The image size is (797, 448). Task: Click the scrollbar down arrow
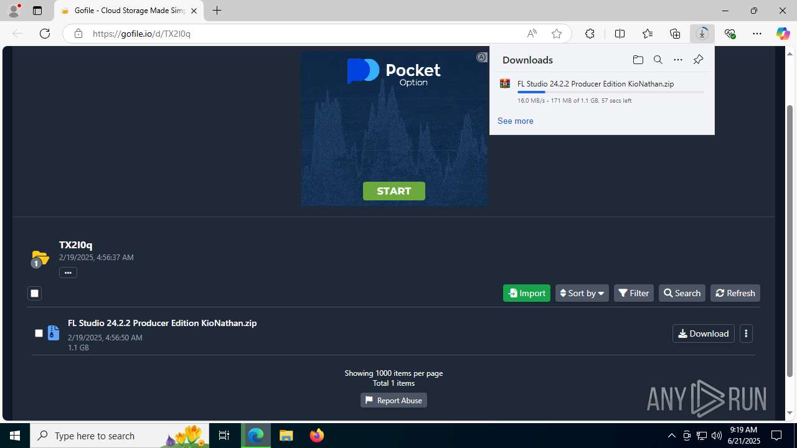pyautogui.click(x=790, y=413)
